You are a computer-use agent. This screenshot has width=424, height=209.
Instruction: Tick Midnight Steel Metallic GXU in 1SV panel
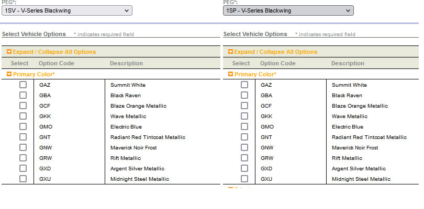click(x=23, y=179)
